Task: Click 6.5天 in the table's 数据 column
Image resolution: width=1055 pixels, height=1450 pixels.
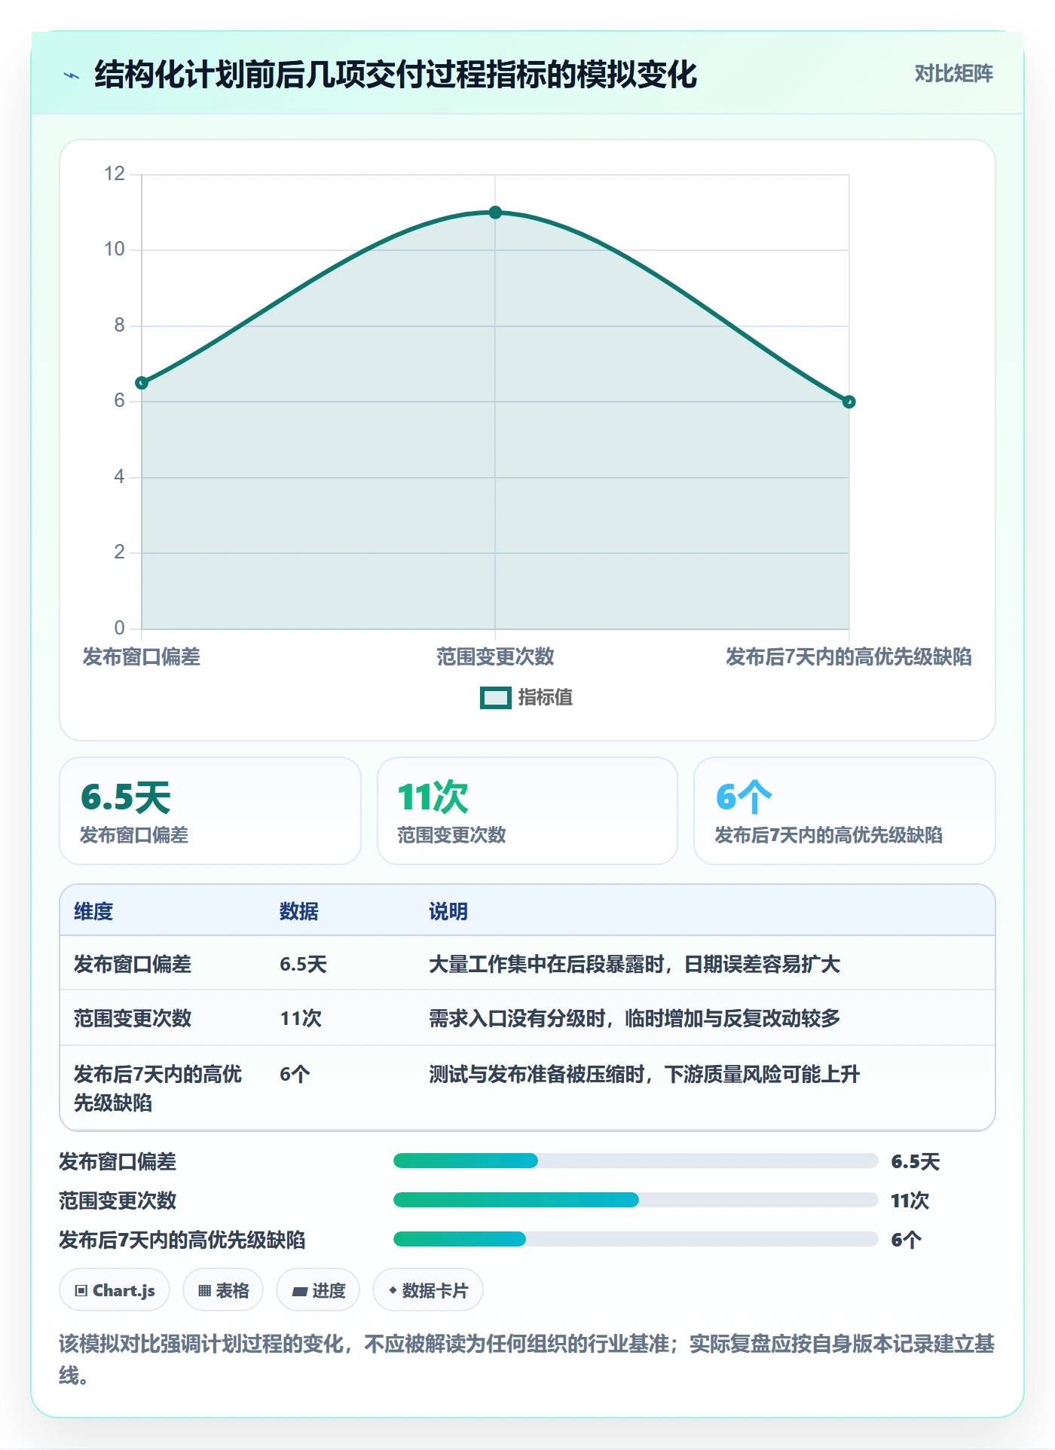Action: click(x=303, y=965)
